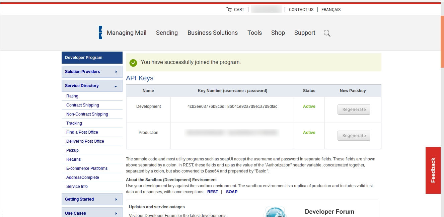Image resolution: width=444 pixels, height=217 pixels.
Task: Click the shopping cart icon
Action: [x=229, y=10]
